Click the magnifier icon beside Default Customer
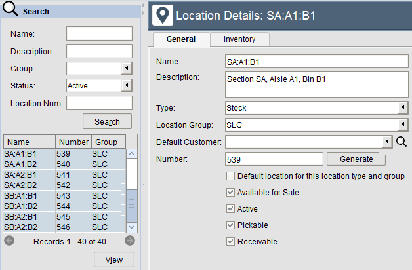This screenshot has height=270, width=412. coord(402,142)
